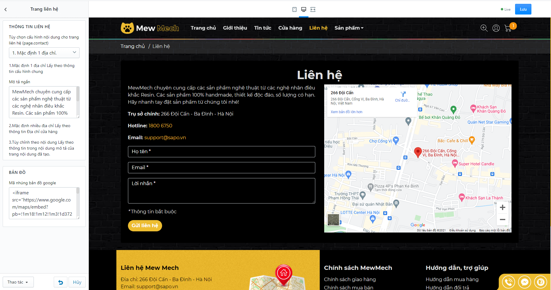551x290 pixels.
Task: Click the Lưu save button
Action: pyautogui.click(x=523, y=9)
